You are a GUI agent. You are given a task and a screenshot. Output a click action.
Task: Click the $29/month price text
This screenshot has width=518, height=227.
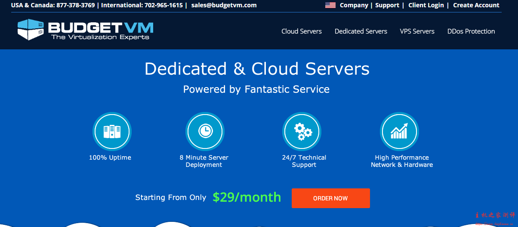click(247, 197)
